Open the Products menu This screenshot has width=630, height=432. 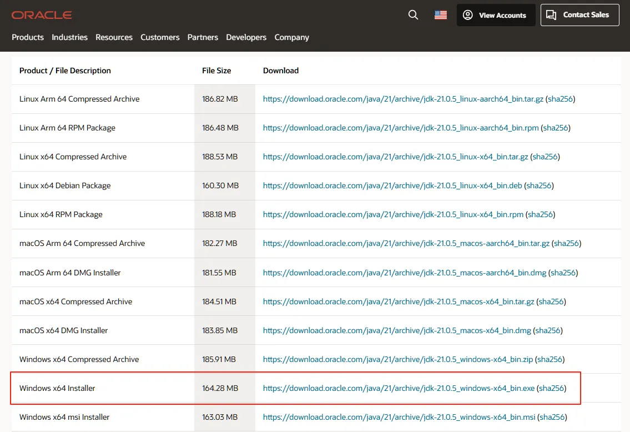coord(28,37)
